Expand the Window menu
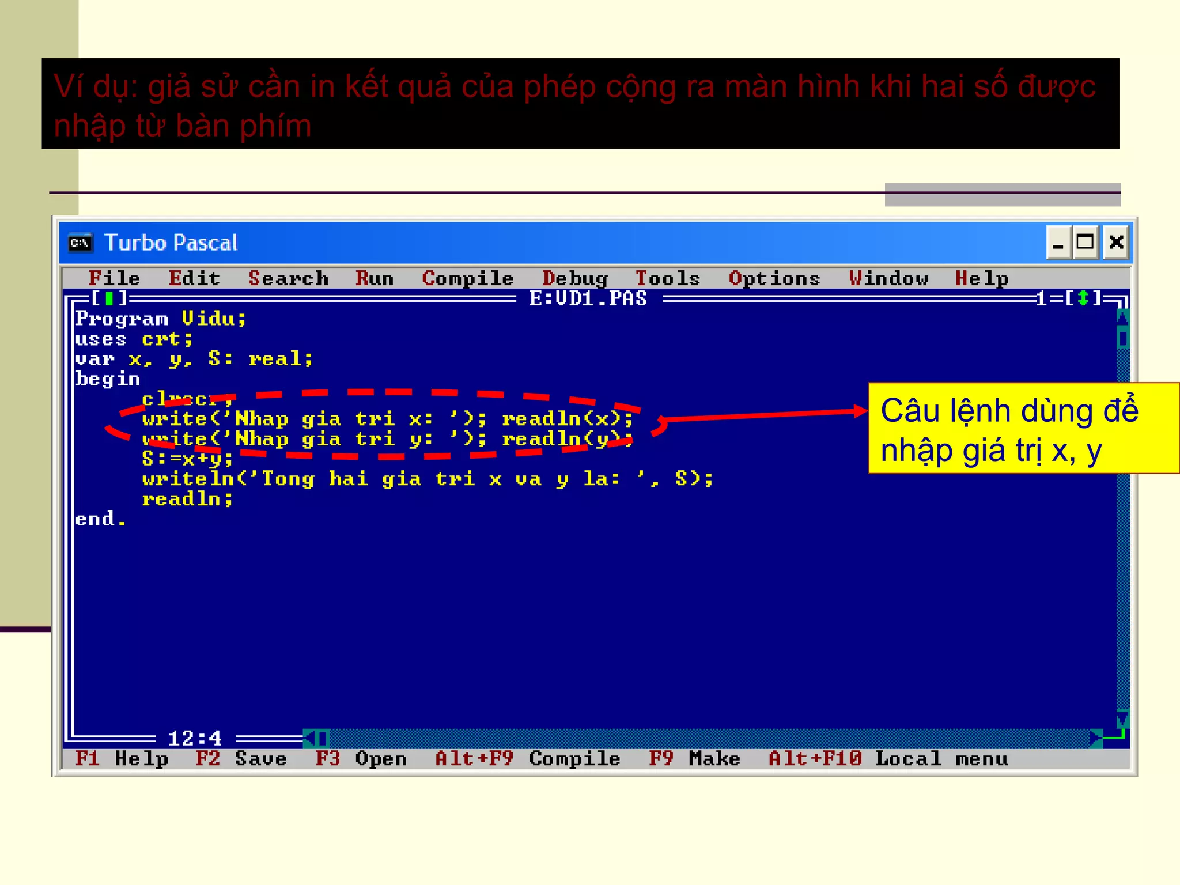The image size is (1180, 885). [888, 279]
